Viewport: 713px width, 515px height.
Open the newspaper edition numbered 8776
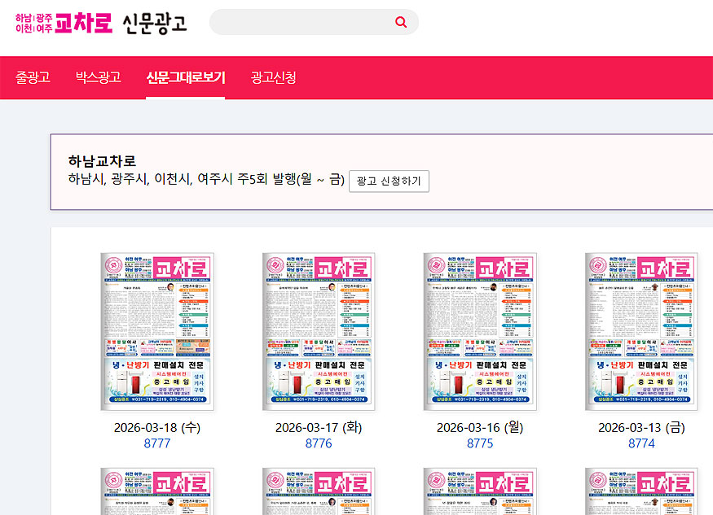[318, 443]
